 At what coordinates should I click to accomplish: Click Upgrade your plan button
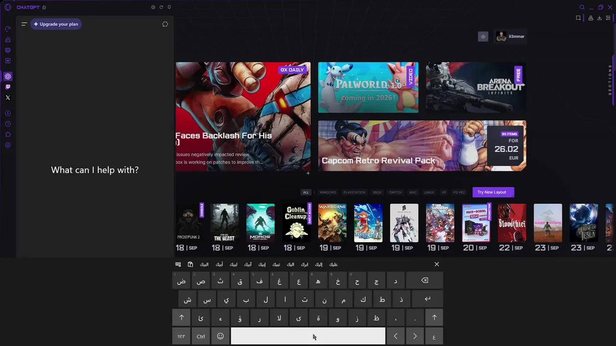click(56, 24)
